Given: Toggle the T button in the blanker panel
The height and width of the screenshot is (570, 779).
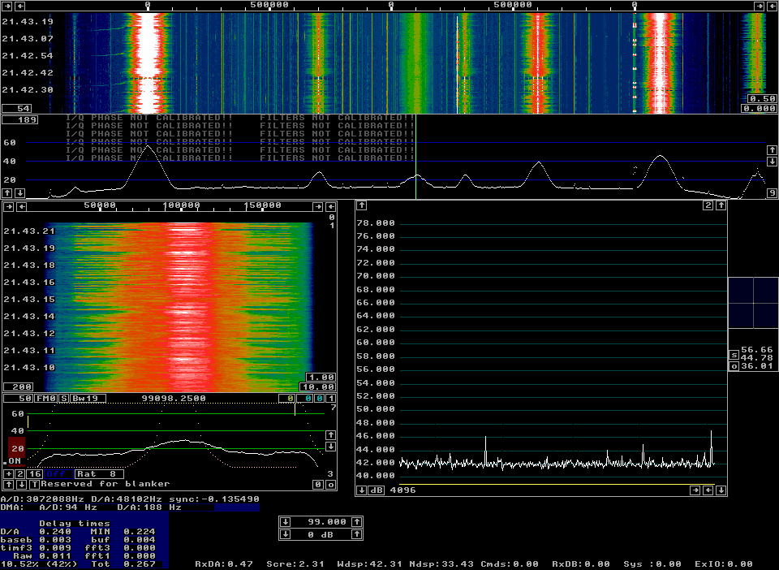Looking at the screenshot, I should [x=34, y=484].
